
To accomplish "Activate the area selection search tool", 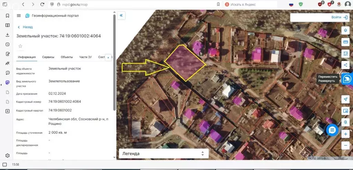I will pyautogui.click(x=346, y=53).
